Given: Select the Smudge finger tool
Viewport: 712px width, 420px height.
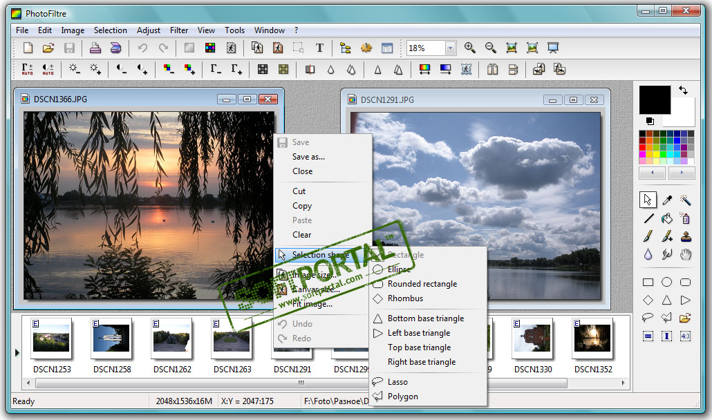Looking at the screenshot, I should pyautogui.click(x=666, y=254).
